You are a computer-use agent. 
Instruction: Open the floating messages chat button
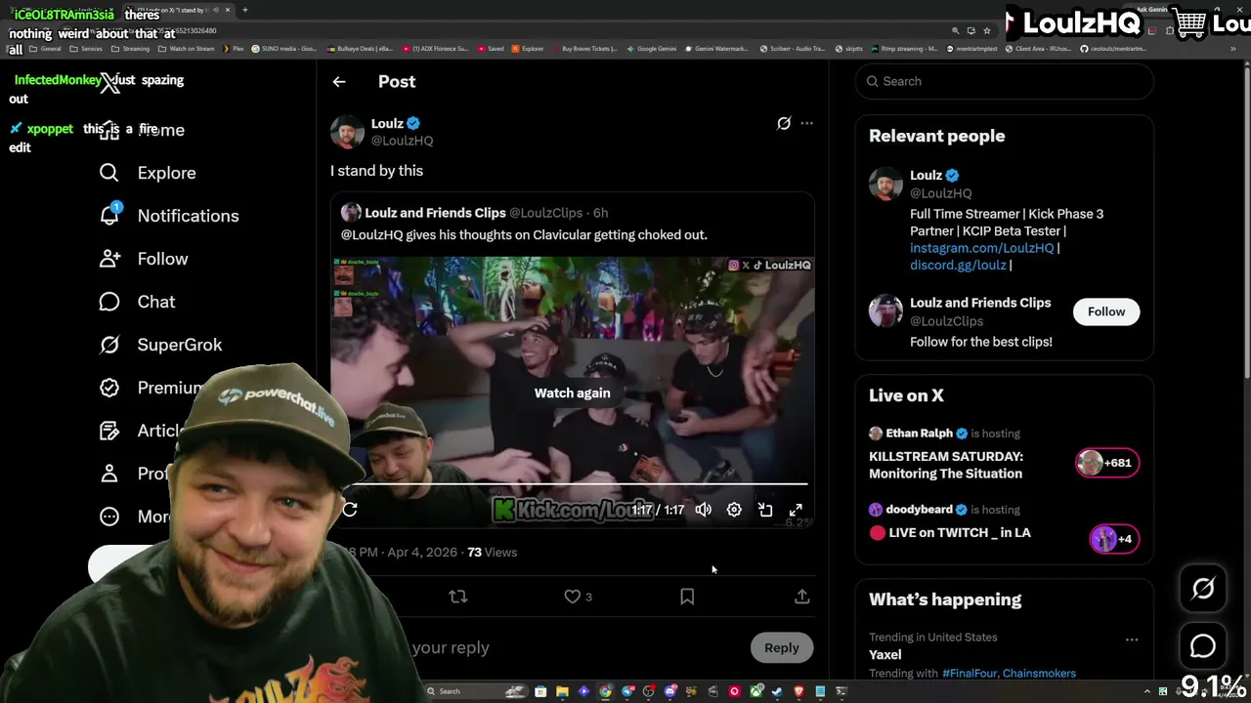tap(1203, 646)
